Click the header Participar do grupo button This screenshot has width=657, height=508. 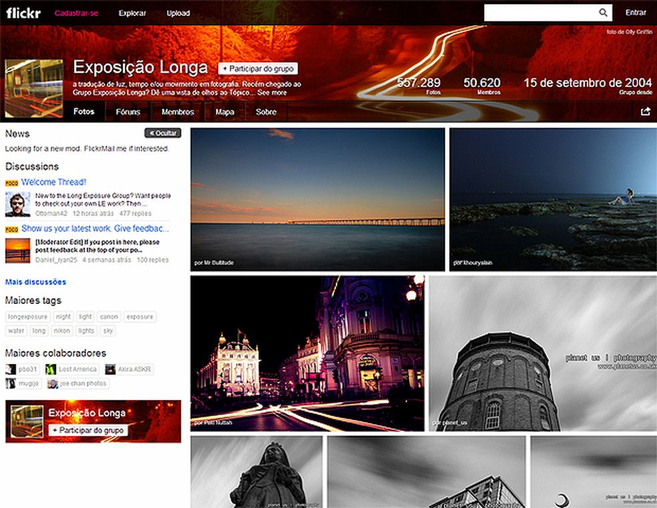[x=258, y=69]
